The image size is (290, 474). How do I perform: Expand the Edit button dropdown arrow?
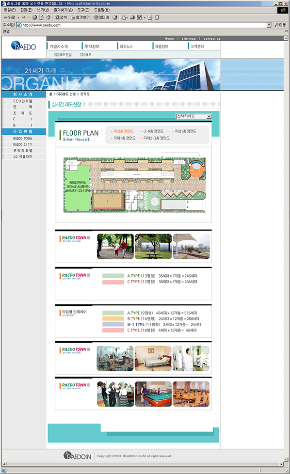(x=145, y=17)
